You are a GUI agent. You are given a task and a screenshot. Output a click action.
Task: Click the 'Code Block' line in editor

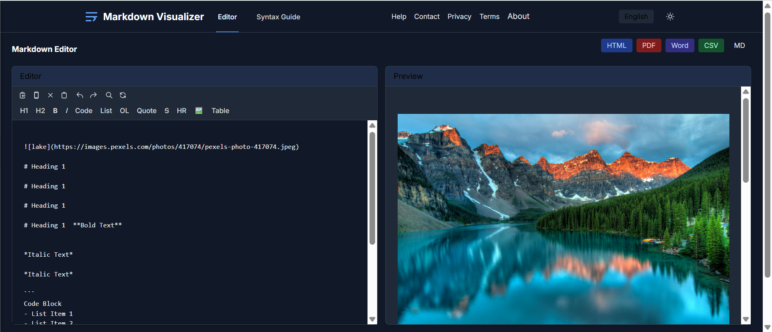tap(43, 304)
